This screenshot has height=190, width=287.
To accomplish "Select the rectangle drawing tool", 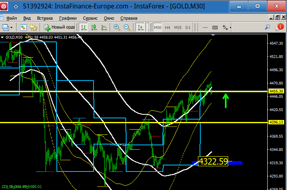I will pyautogui.click(x=215, y=28).
